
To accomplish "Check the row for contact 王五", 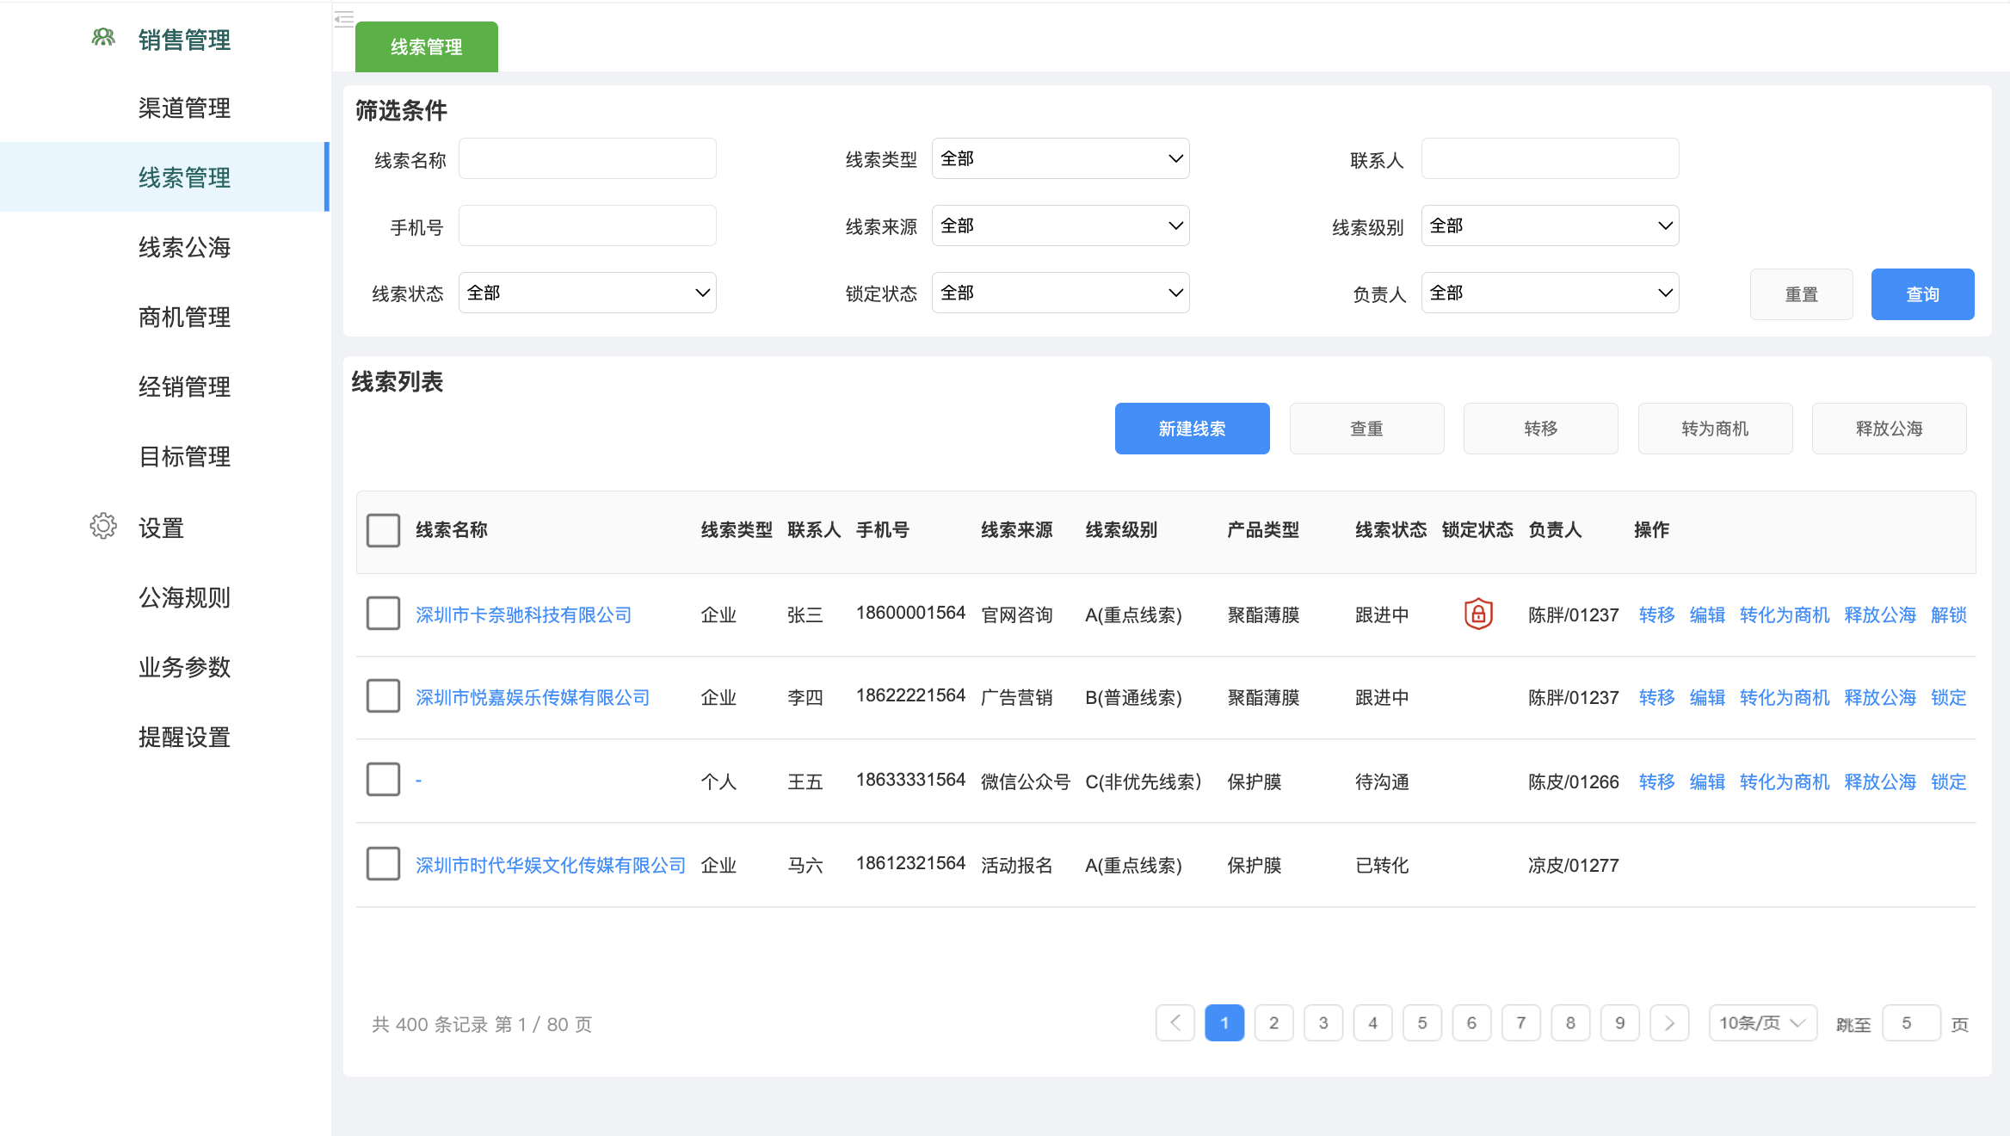I will (384, 780).
